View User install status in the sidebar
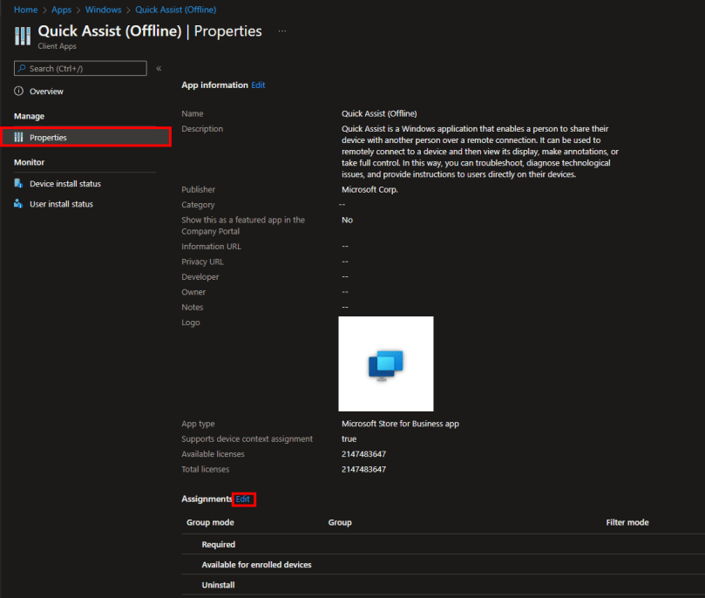Screen dimensions: 705x598 pyautogui.click(x=60, y=203)
